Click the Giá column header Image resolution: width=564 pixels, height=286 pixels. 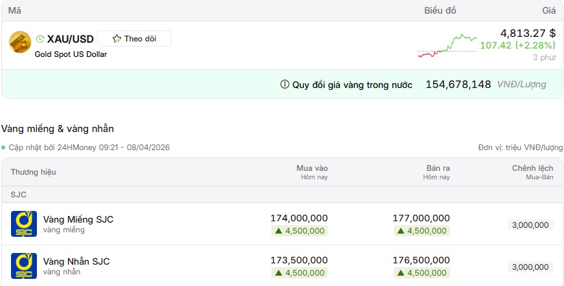pyautogui.click(x=549, y=10)
